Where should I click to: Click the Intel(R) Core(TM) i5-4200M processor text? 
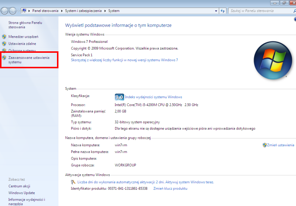(x=156, y=105)
